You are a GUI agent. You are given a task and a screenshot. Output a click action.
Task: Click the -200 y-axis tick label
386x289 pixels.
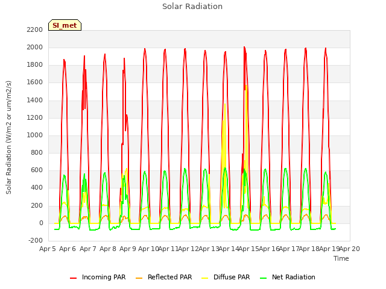pos(36,241)
